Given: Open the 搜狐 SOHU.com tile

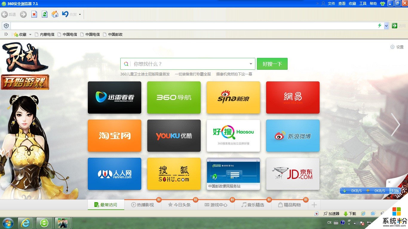Looking at the screenshot, I should 174,174.
